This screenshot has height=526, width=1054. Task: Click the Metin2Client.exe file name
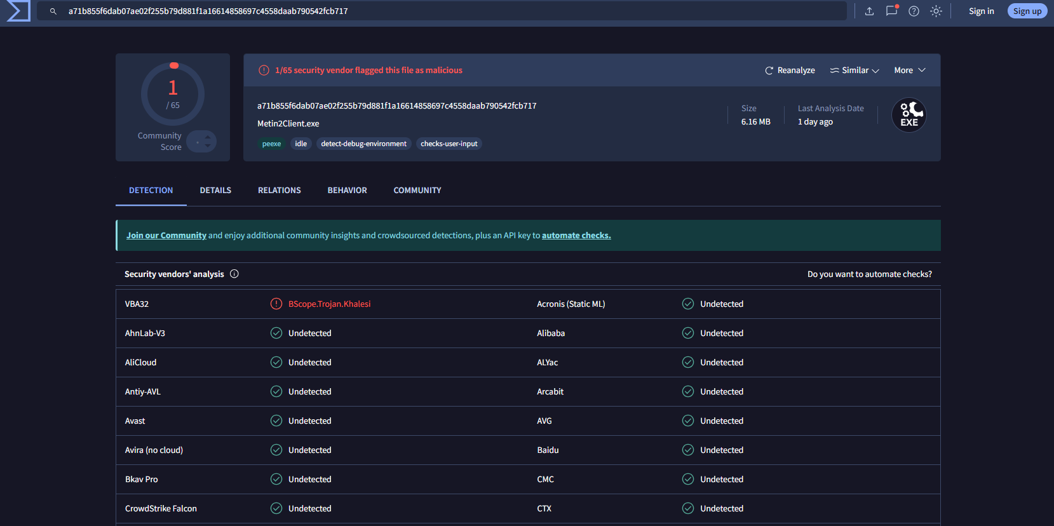point(288,124)
